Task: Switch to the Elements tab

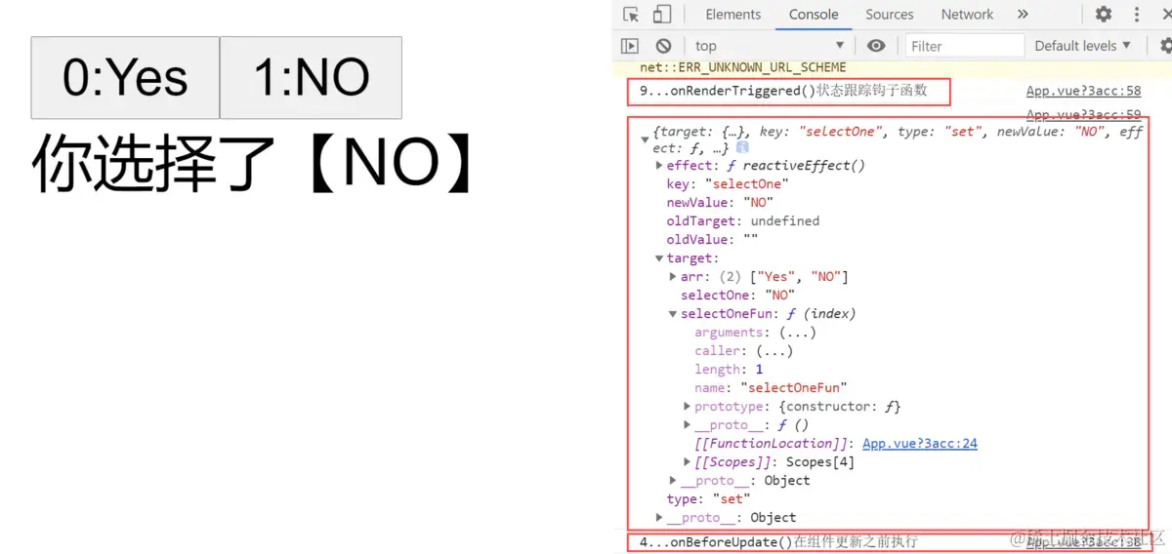Action: pyautogui.click(x=732, y=15)
